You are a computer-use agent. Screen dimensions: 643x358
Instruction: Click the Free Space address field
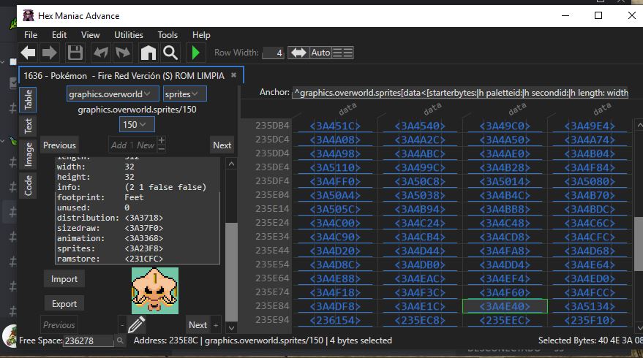(x=88, y=340)
